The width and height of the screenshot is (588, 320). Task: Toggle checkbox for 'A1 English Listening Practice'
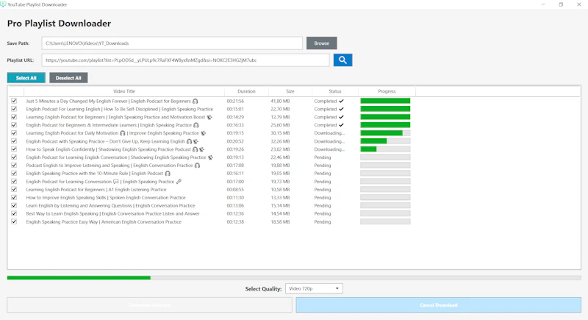14,190
